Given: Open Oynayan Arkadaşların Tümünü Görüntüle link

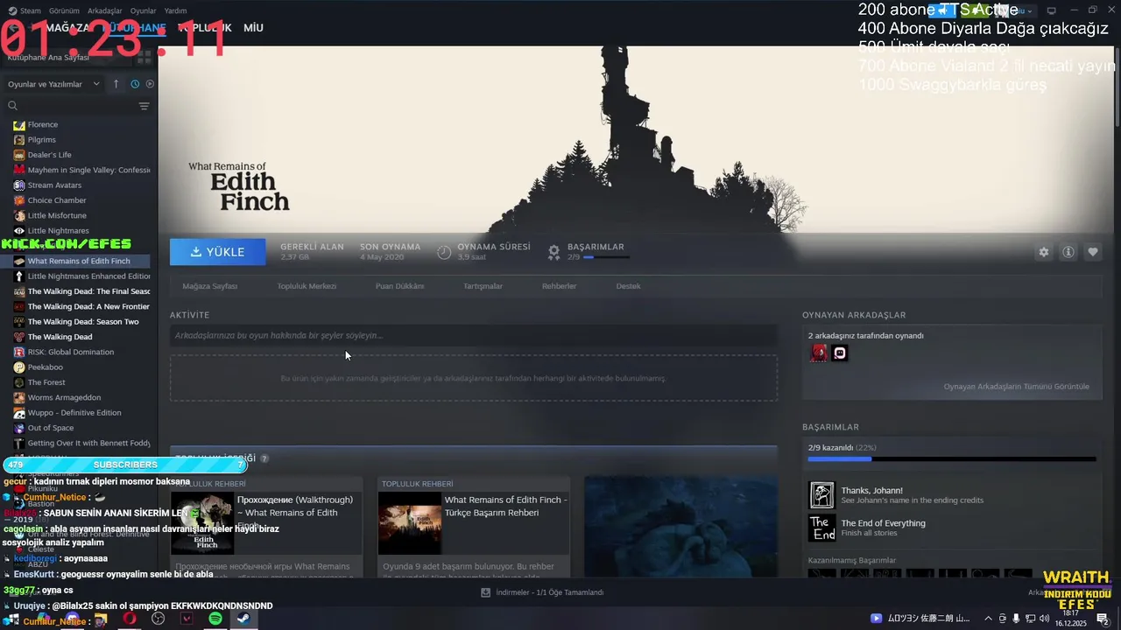Looking at the screenshot, I should [x=1016, y=387].
